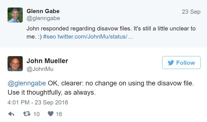Click the John Mueller display name

(x=47, y=61)
